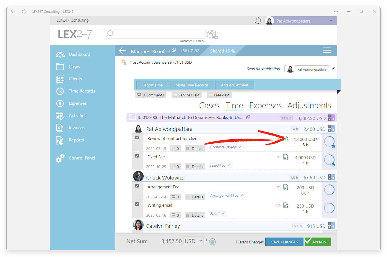Click the Shared 15 % header label

222,51
